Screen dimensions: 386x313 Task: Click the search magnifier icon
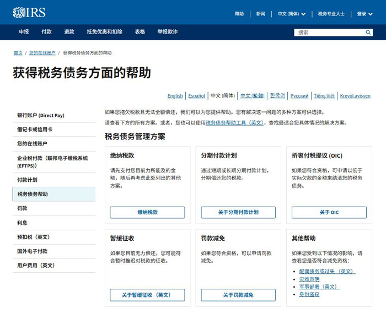[x=368, y=33]
